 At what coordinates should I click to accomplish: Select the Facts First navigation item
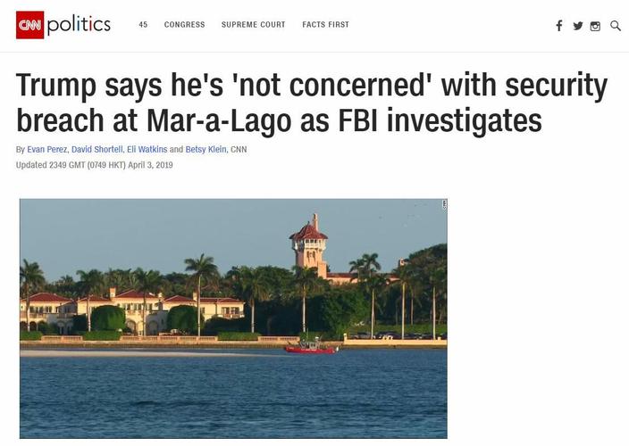325,25
